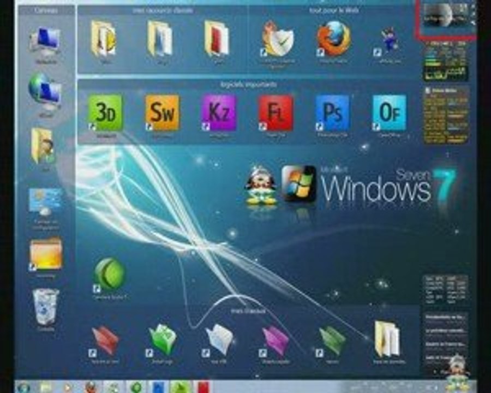
Task: Open the orange folder shortcut
Action: [x=46, y=254]
